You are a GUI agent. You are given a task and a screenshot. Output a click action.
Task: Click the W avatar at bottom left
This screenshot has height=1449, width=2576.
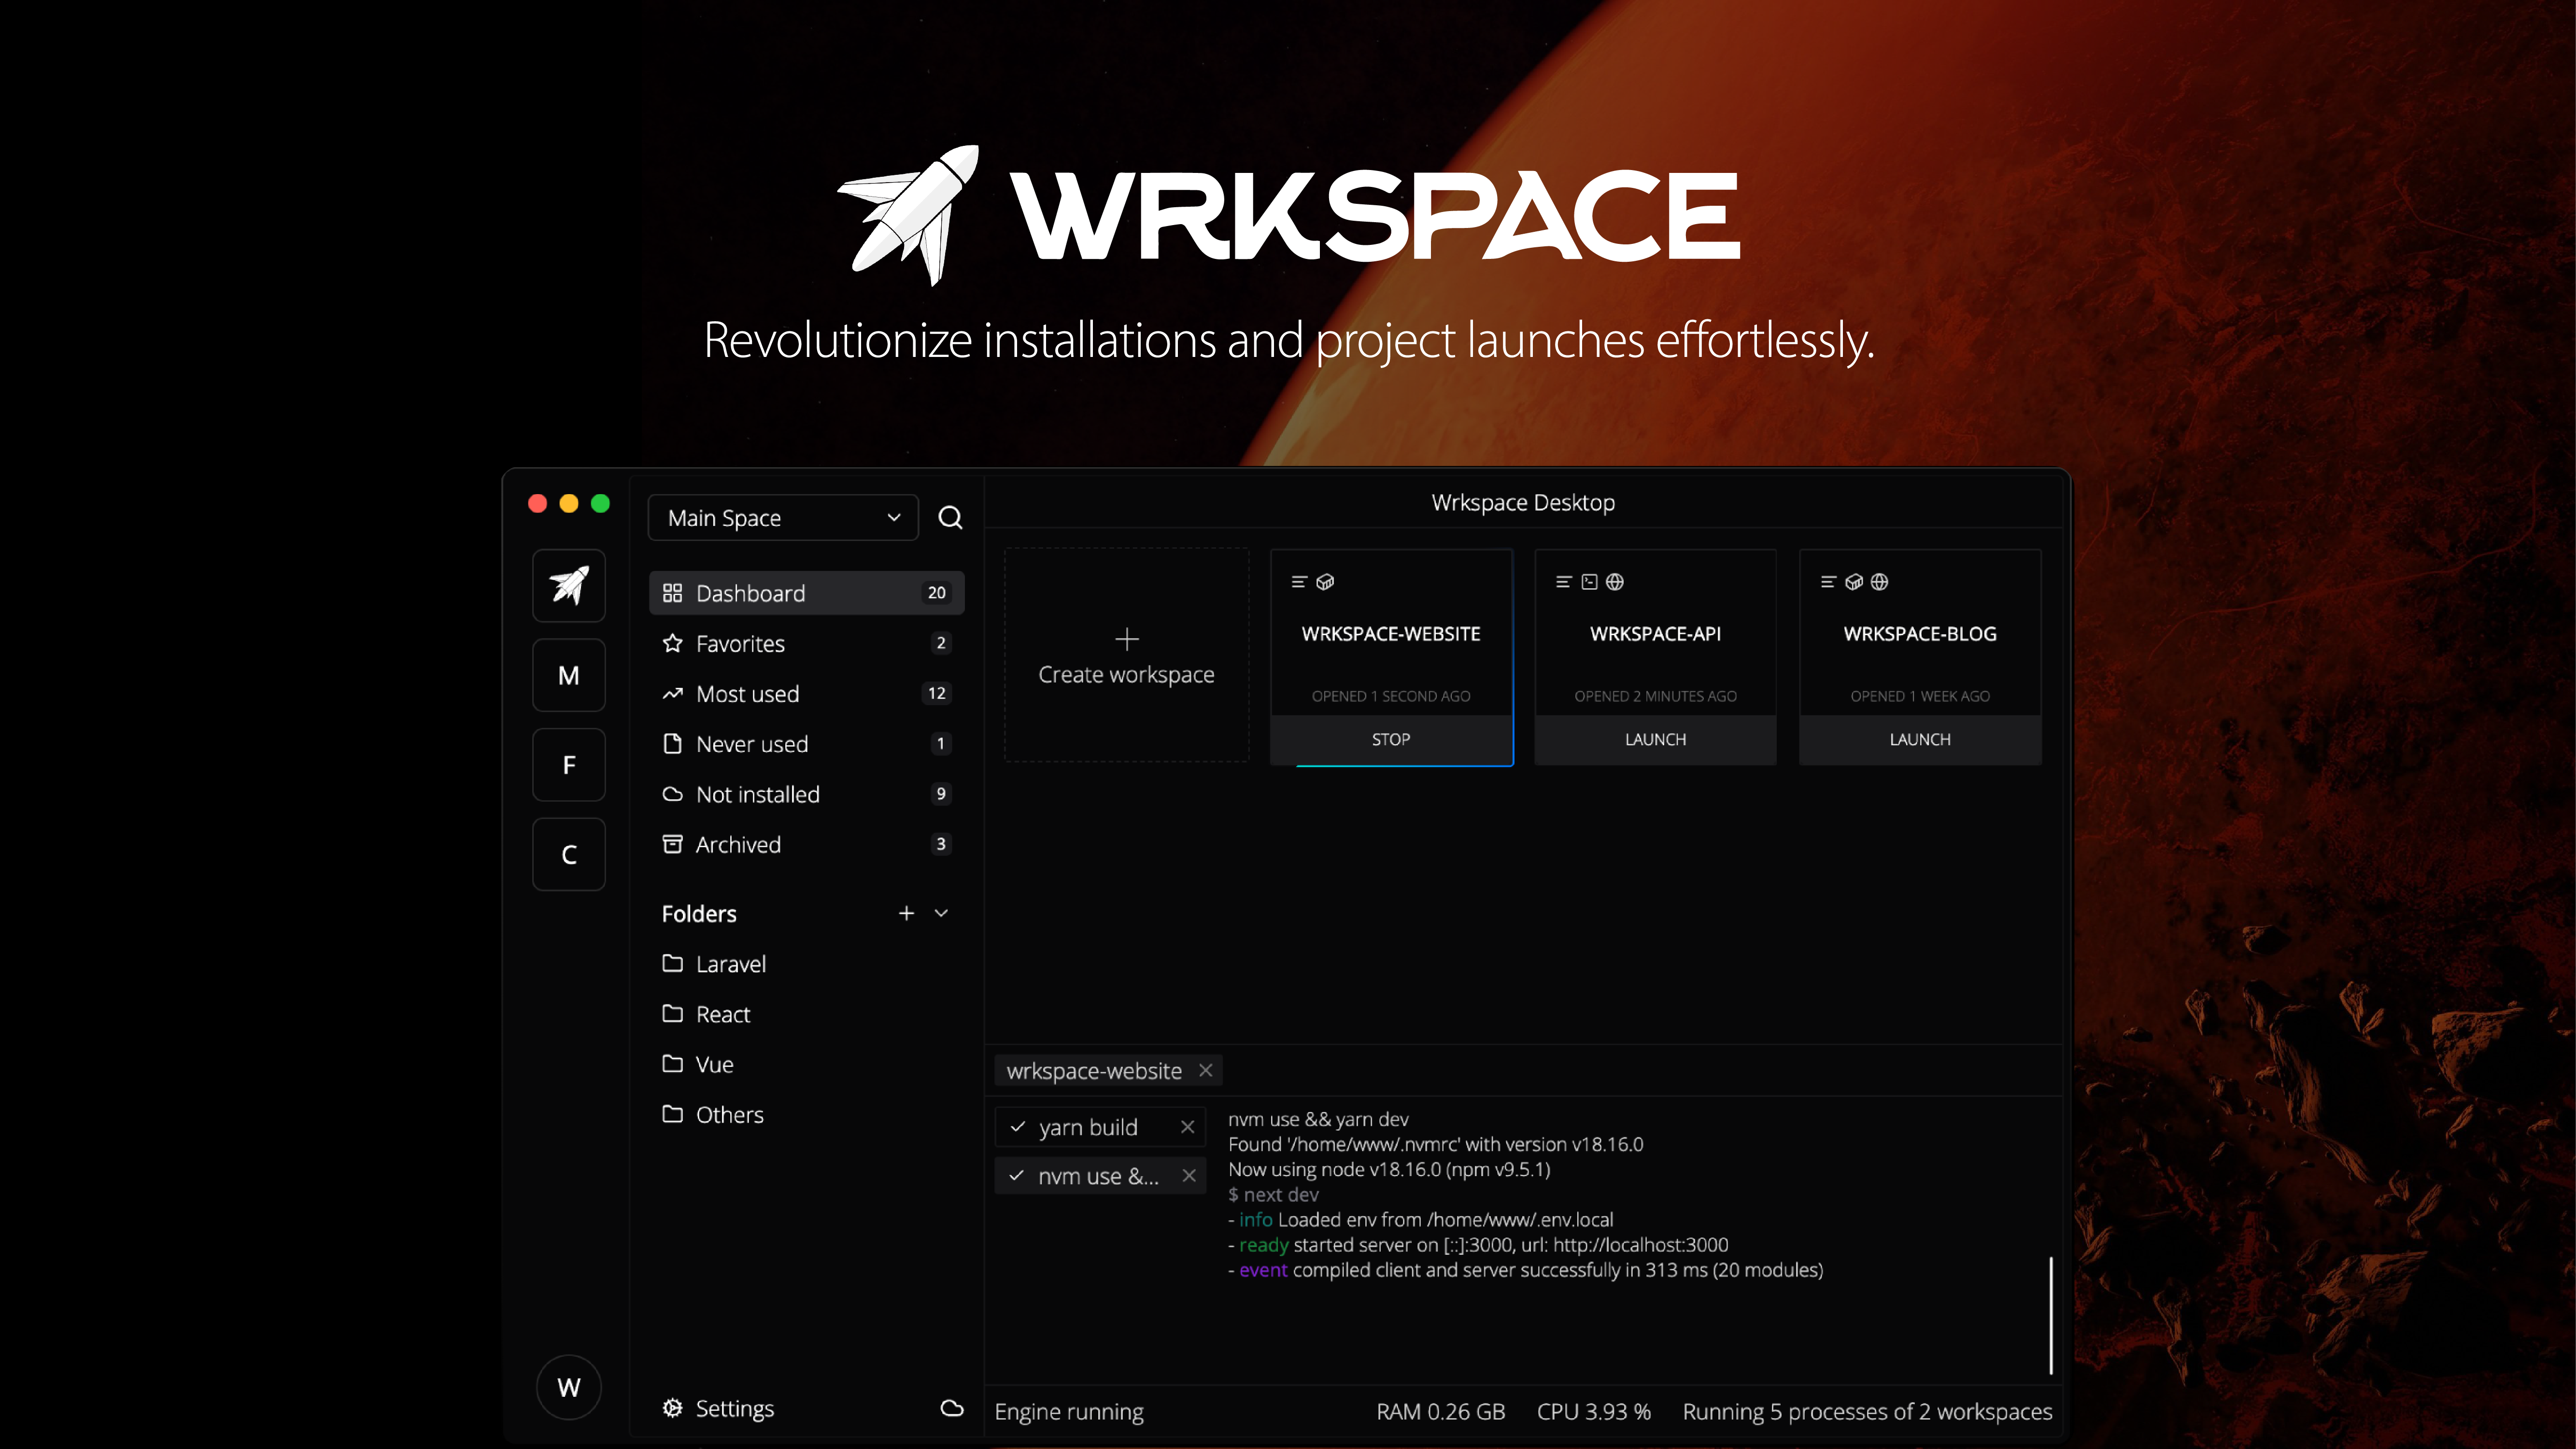click(568, 1386)
